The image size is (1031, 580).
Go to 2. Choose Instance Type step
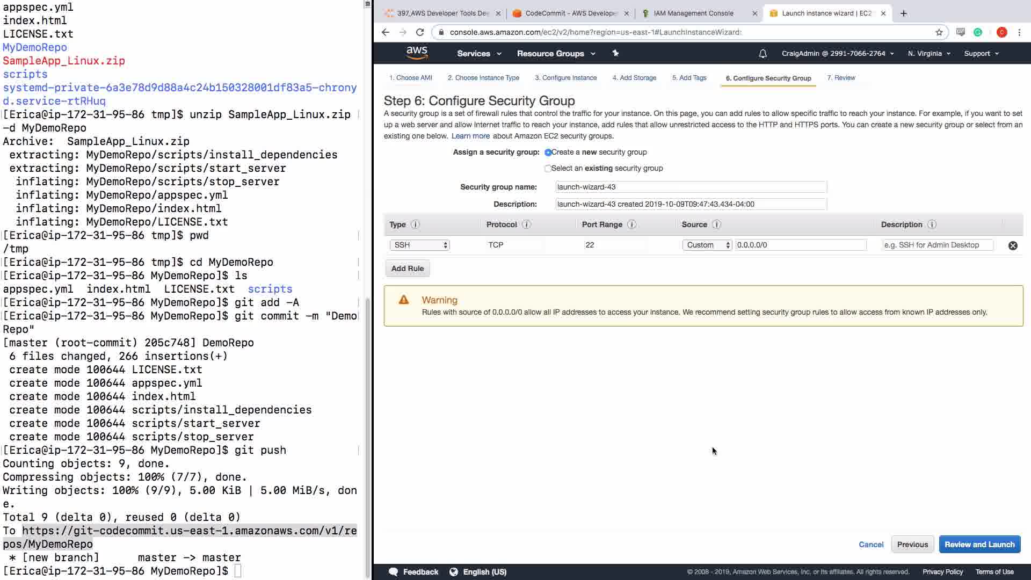click(483, 78)
